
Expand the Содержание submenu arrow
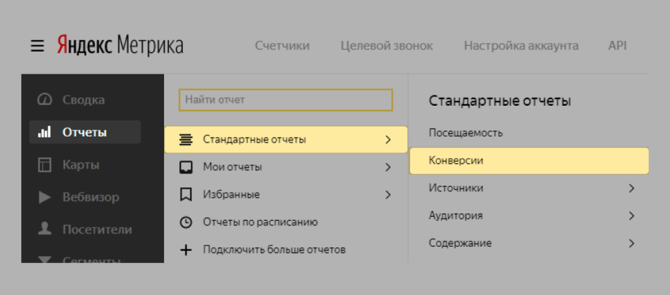632,243
